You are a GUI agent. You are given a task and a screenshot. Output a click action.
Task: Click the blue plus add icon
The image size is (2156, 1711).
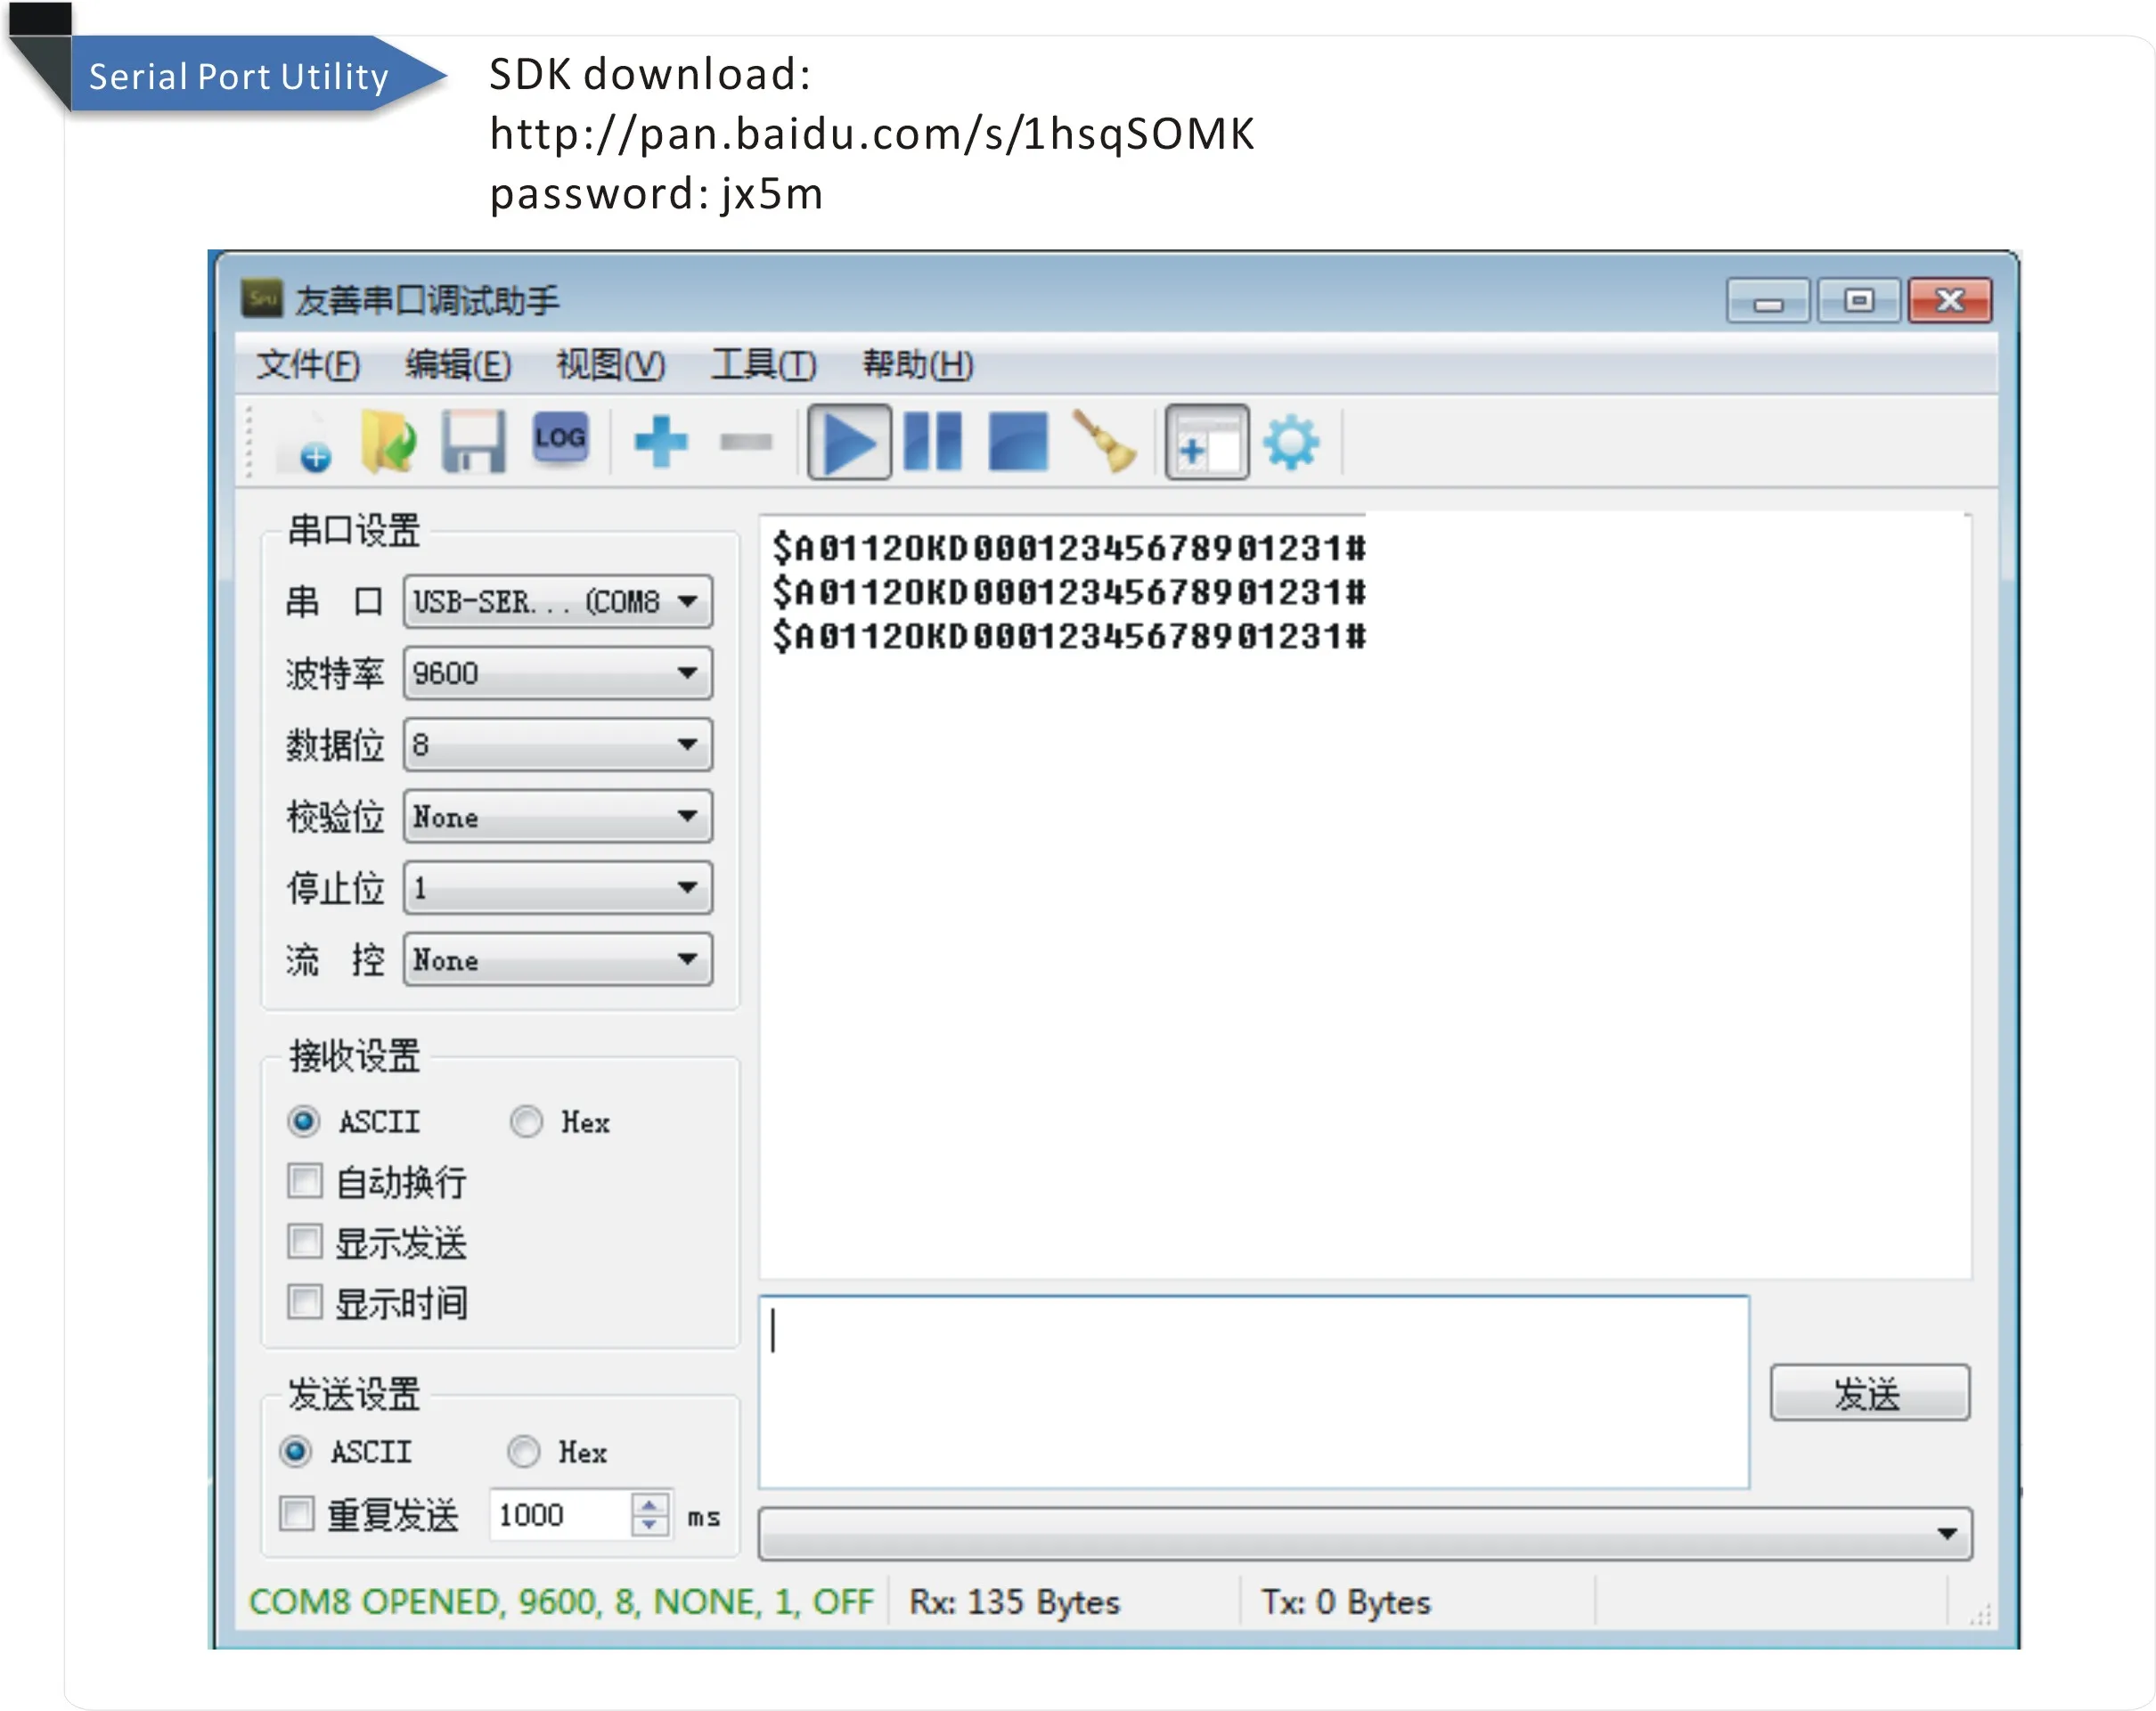pos(661,442)
